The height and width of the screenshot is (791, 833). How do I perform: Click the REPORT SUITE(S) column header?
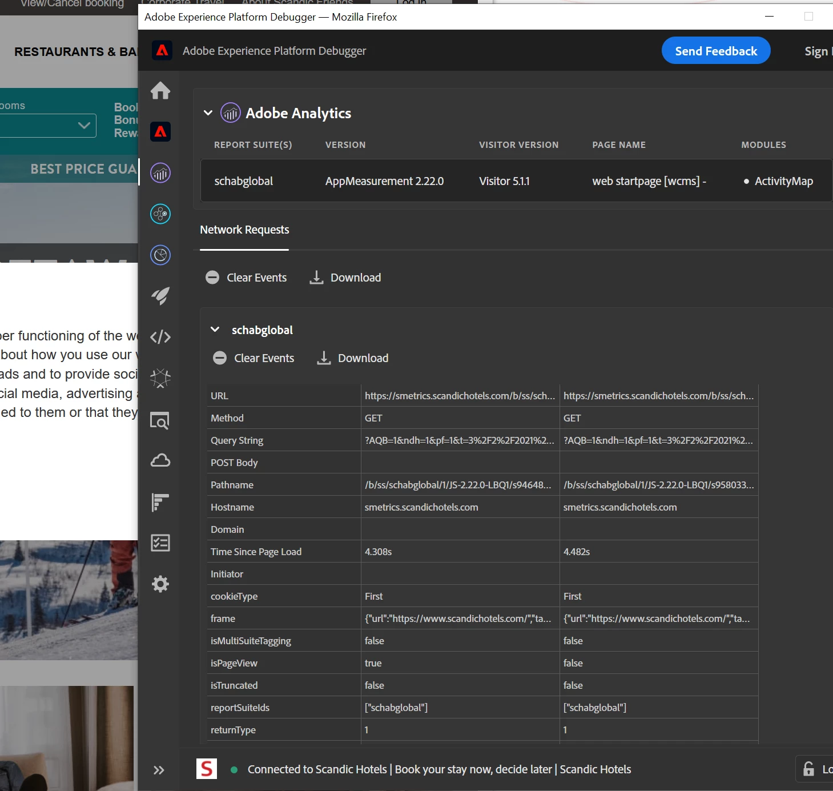[253, 145]
